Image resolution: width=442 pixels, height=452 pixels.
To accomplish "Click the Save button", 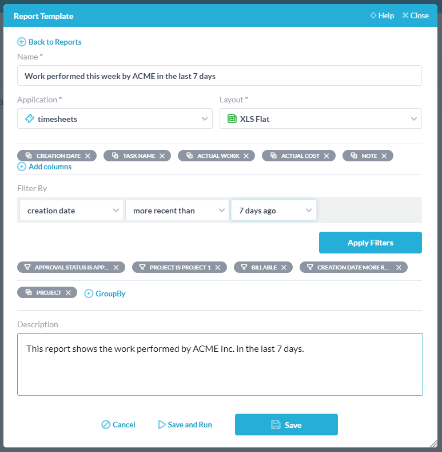I will coord(286,425).
